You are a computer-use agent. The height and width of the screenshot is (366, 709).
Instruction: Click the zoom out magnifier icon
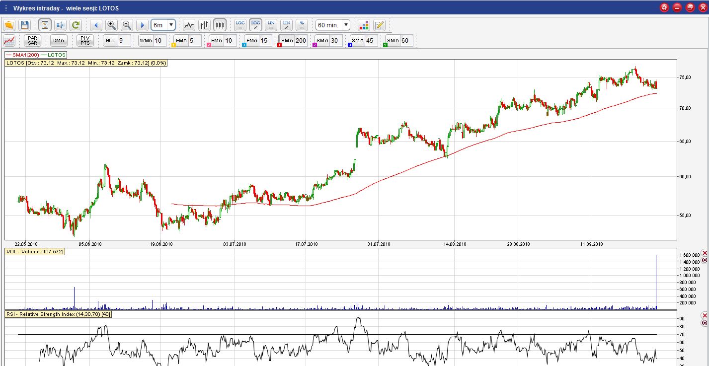coord(127,25)
